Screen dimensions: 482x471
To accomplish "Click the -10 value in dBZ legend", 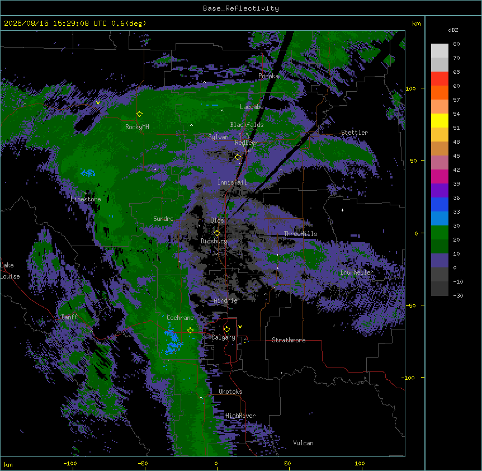I will (458, 281).
